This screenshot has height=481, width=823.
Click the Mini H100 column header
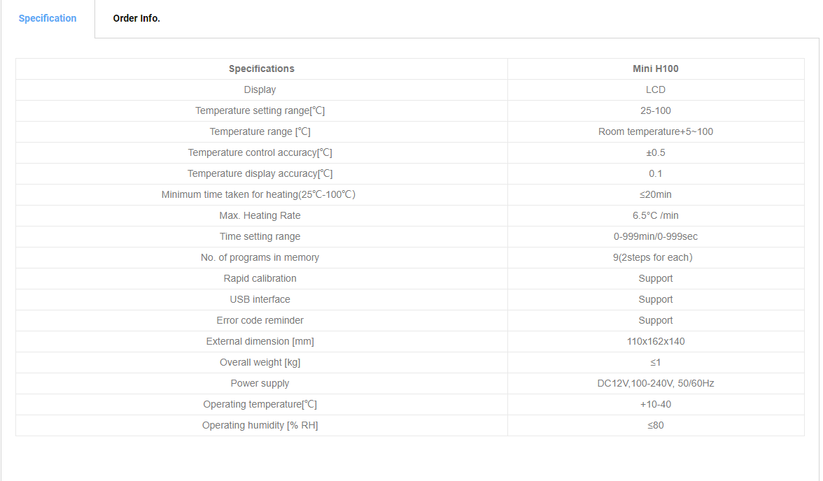pyautogui.click(x=656, y=69)
